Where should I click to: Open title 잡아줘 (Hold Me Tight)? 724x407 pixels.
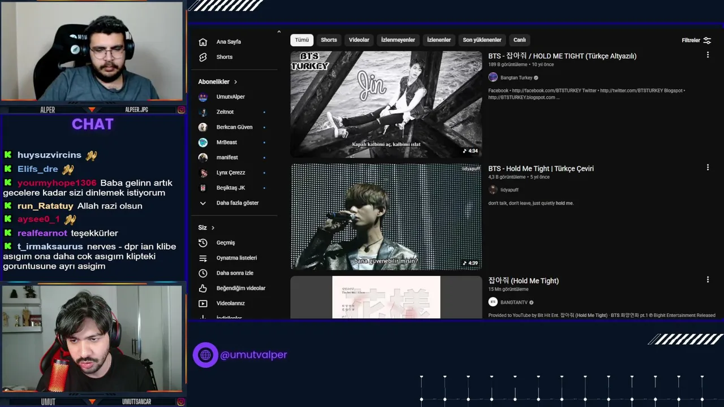(x=523, y=280)
